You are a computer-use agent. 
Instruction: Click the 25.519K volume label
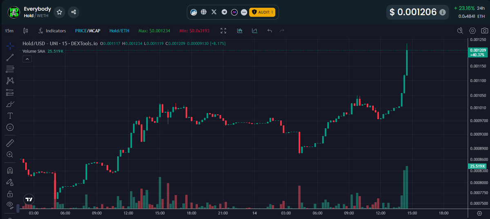(x=478, y=166)
